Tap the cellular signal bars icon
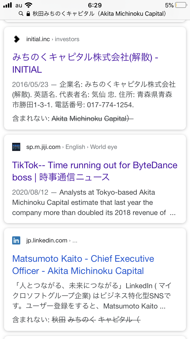Image resolution: width=190 pixels, height=339 pixels. [8, 5]
